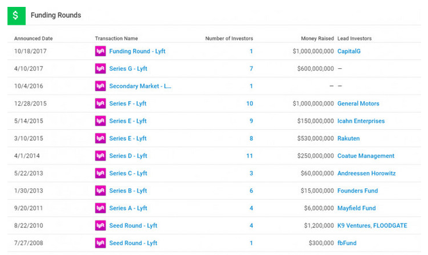The width and height of the screenshot is (428, 255).
Task: Open the Series B - Lyft transaction
Action: [128, 191]
